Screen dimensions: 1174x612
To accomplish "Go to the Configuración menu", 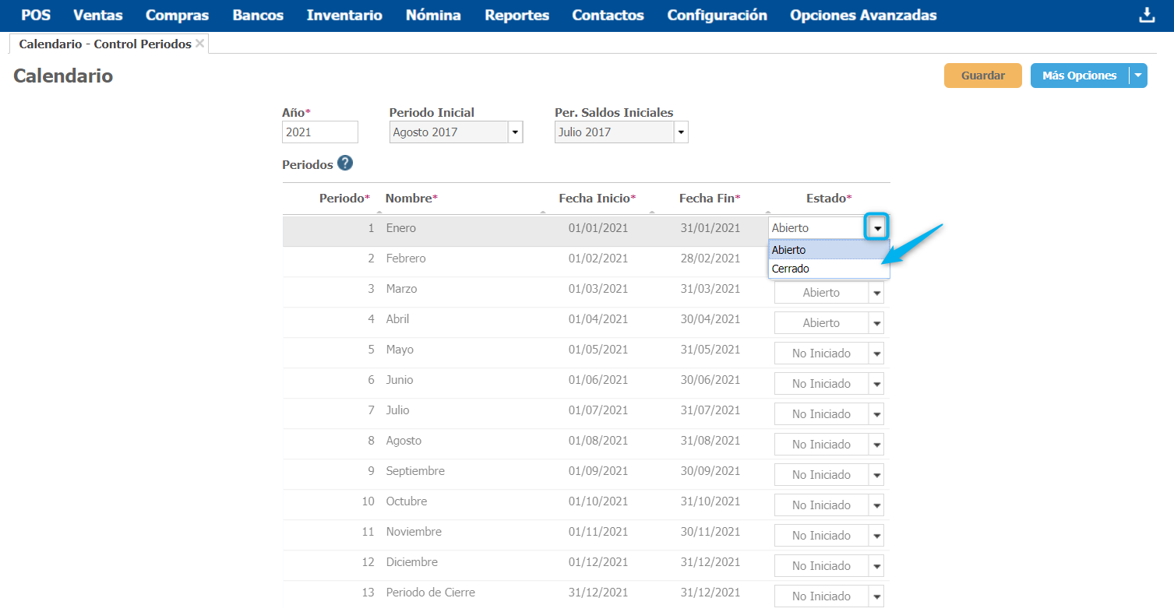I will coord(717,16).
